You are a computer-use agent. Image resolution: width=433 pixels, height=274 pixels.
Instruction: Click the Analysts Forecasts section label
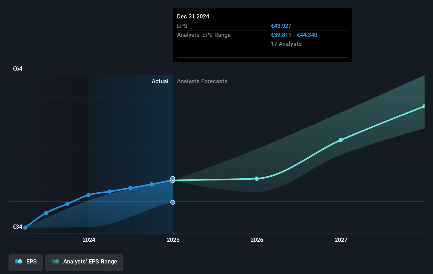tap(202, 81)
